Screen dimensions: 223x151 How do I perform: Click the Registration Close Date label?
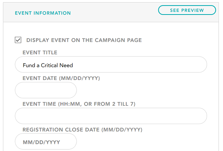[83, 130]
